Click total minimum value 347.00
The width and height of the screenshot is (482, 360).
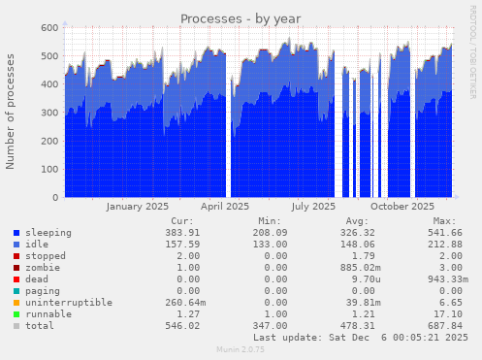pos(270,326)
